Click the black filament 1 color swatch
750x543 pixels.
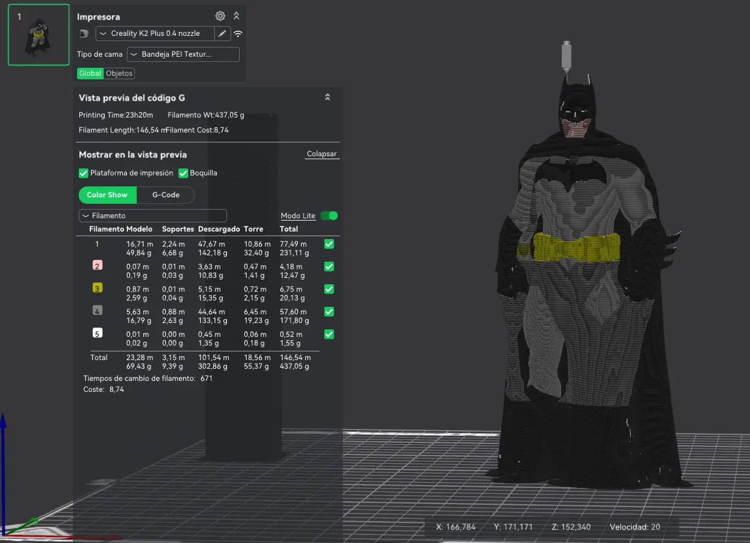[97, 244]
